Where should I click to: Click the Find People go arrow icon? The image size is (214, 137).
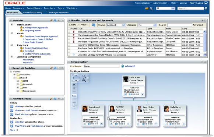pyautogui.click(x=122, y=66)
